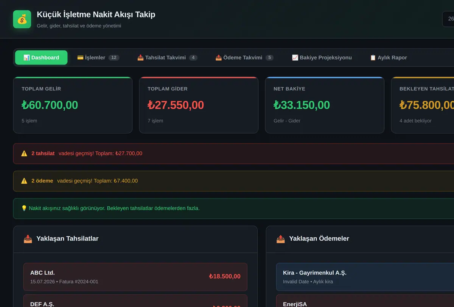
Task: Click the subtitle "Gelir, gider, tahsilat ve ödeme yönetimi"
Action: (79, 26)
